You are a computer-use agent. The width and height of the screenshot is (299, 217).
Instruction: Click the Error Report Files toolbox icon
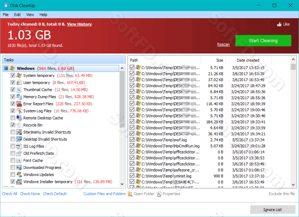click(19, 104)
